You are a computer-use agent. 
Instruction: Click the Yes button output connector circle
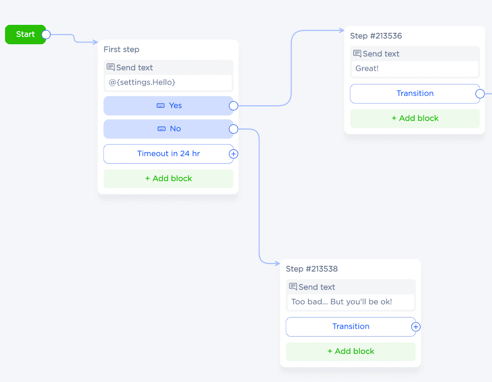233,106
